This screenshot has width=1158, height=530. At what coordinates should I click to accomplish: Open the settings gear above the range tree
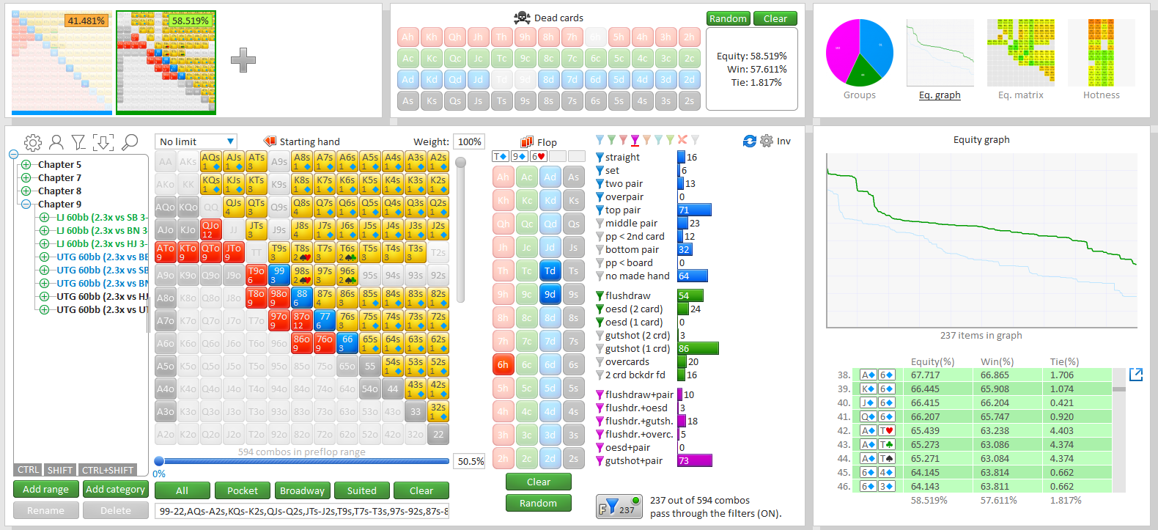(x=33, y=142)
